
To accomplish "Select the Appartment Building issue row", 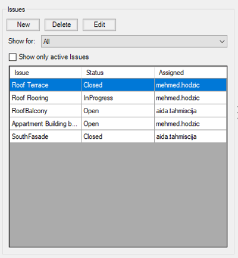I will click(118, 124).
